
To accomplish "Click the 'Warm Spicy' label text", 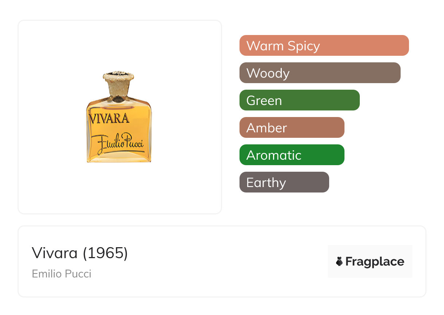I will [283, 46].
